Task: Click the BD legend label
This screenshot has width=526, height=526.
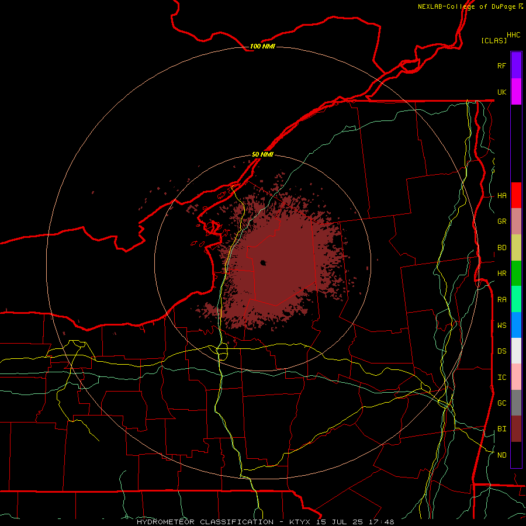Action: (501, 248)
